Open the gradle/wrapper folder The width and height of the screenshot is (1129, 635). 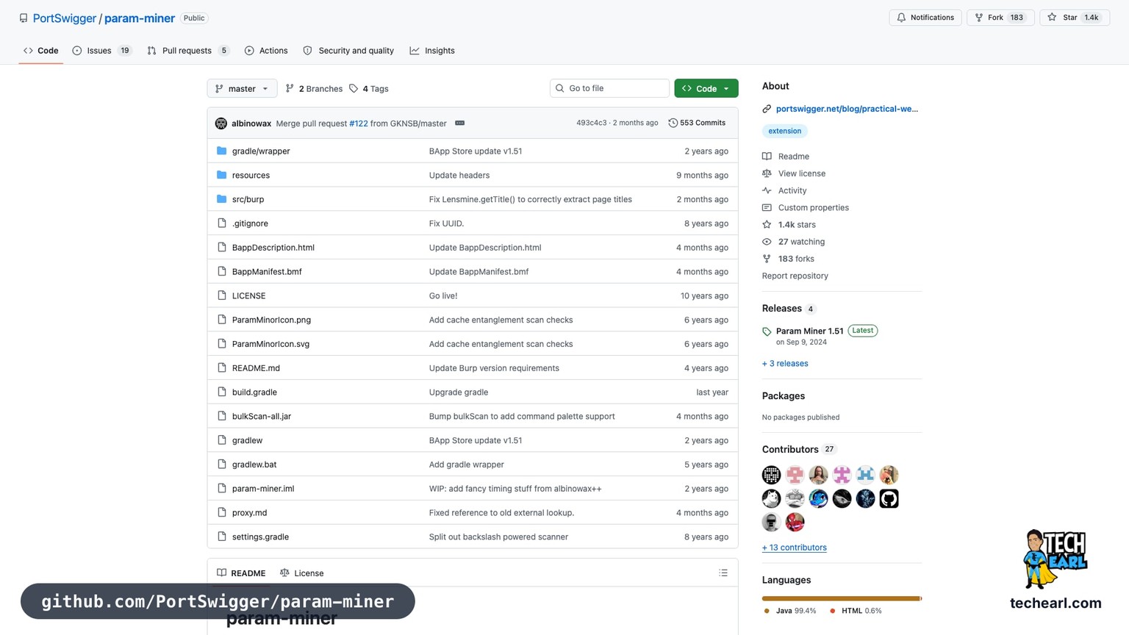click(261, 151)
